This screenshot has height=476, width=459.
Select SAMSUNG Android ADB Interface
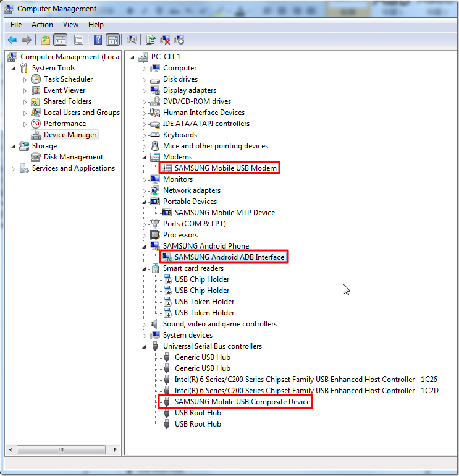(229, 257)
